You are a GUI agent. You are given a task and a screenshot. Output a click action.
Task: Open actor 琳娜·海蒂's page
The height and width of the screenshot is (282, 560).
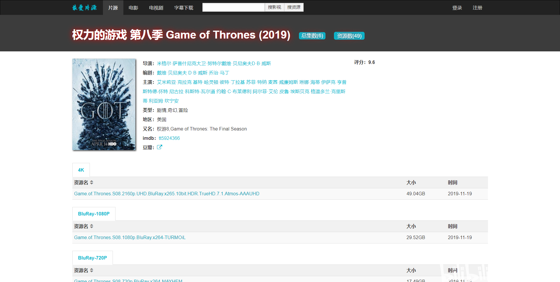(310, 82)
